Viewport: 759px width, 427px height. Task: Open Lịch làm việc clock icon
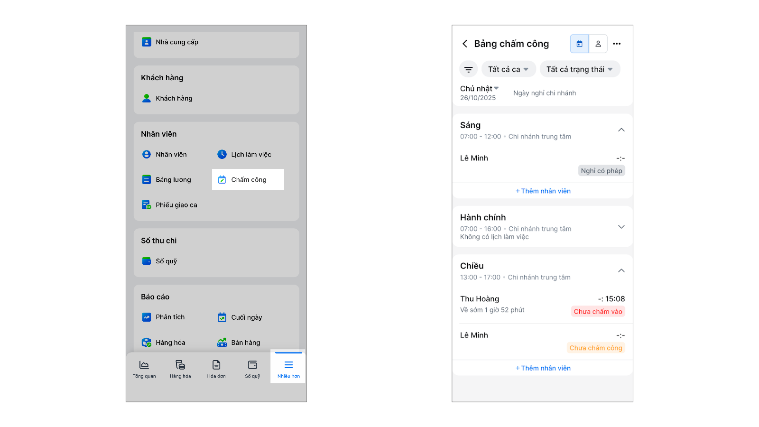[222, 154]
